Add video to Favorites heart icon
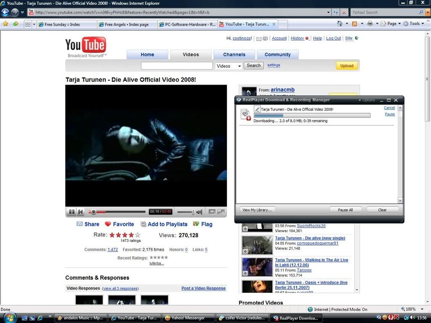Image resolution: width=431 pixels, height=323 pixels. 108,224
